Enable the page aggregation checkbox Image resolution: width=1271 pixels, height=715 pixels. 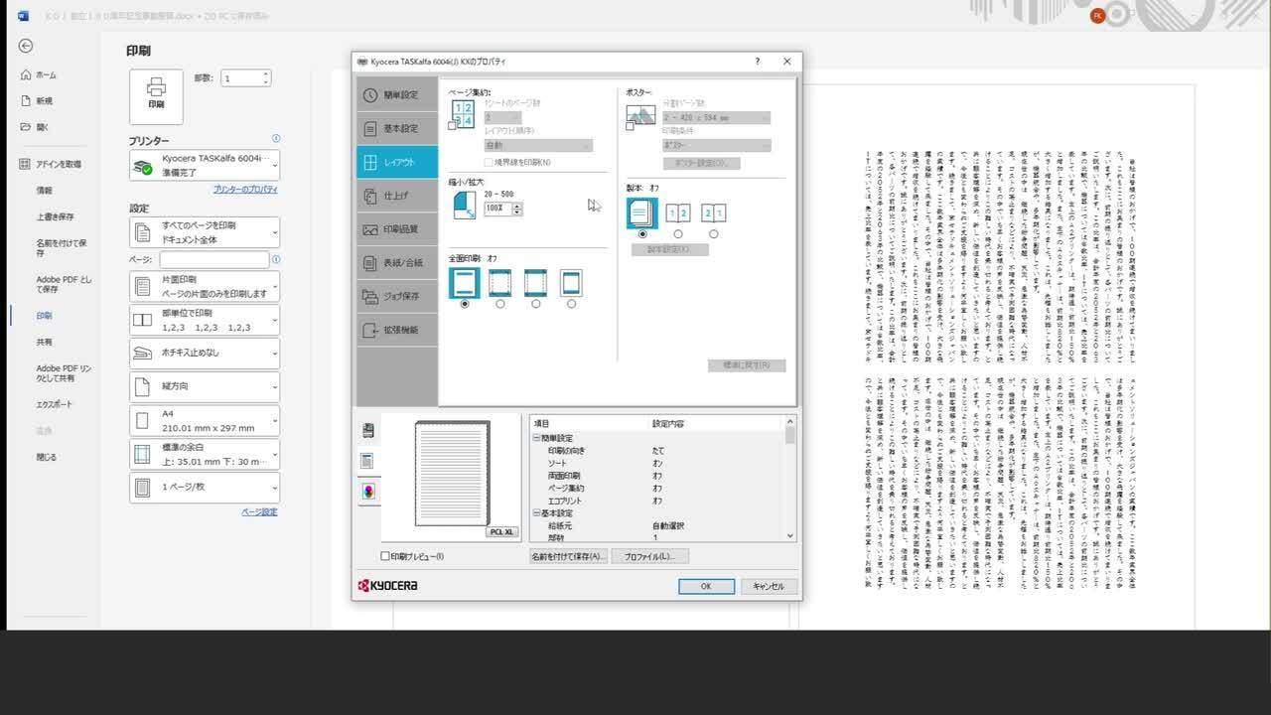pyautogui.click(x=453, y=126)
